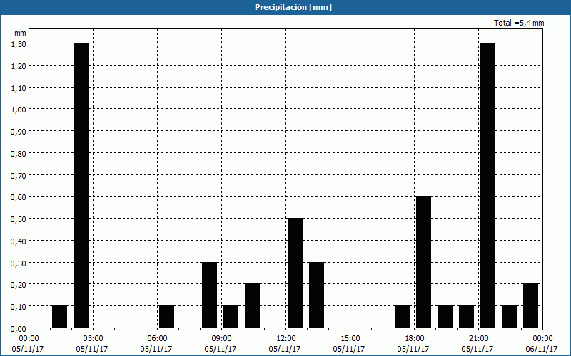The height and width of the screenshot is (356, 571).
Task: Select the 06/11/17 date label
Action: 542,349
